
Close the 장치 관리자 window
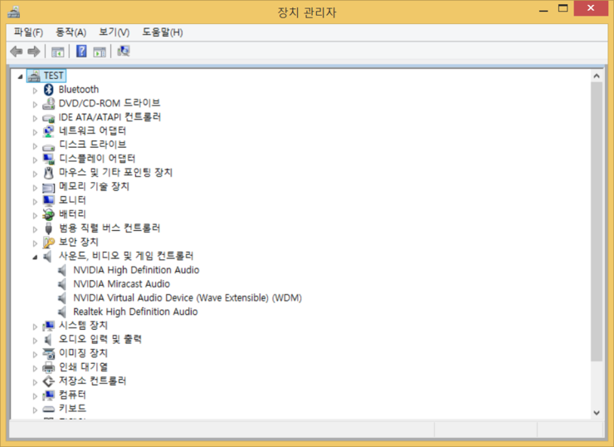(x=591, y=8)
